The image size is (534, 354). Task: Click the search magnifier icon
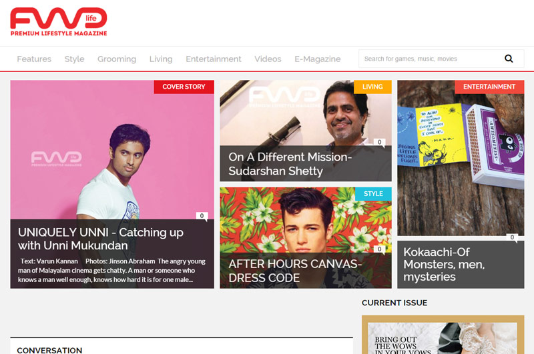(x=509, y=59)
